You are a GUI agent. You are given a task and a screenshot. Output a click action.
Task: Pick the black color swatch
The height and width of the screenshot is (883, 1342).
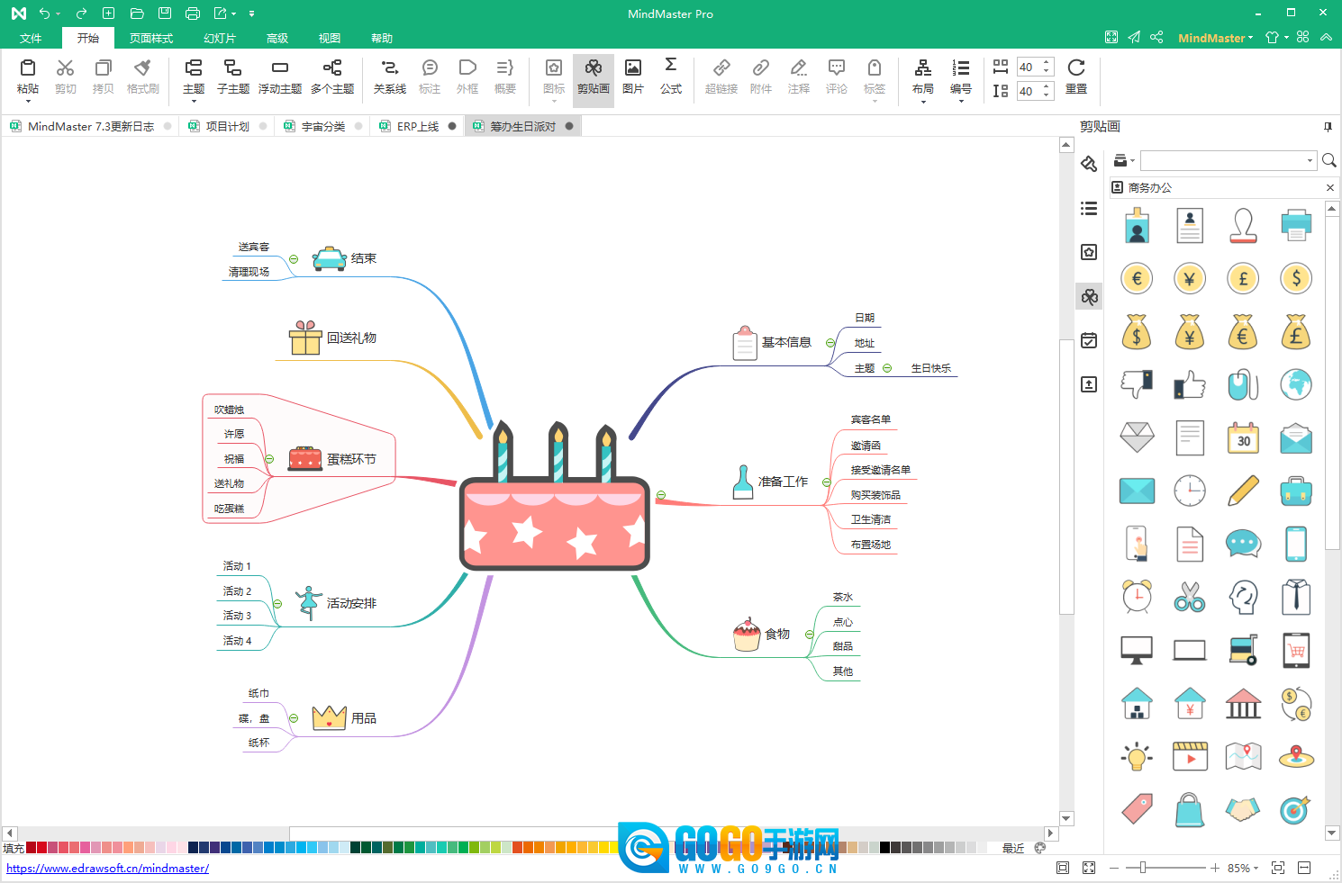[884, 848]
